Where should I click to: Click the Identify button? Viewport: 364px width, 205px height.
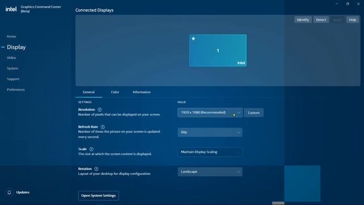(303, 20)
